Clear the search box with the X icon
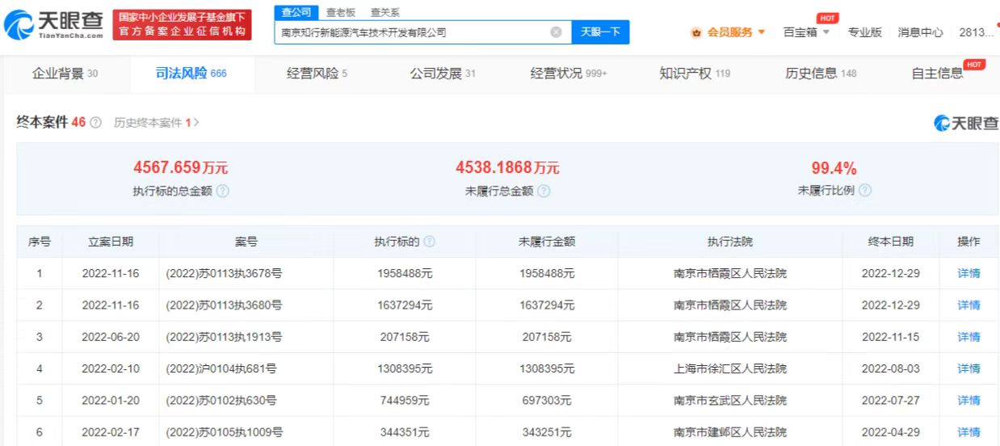 pyautogui.click(x=556, y=32)
